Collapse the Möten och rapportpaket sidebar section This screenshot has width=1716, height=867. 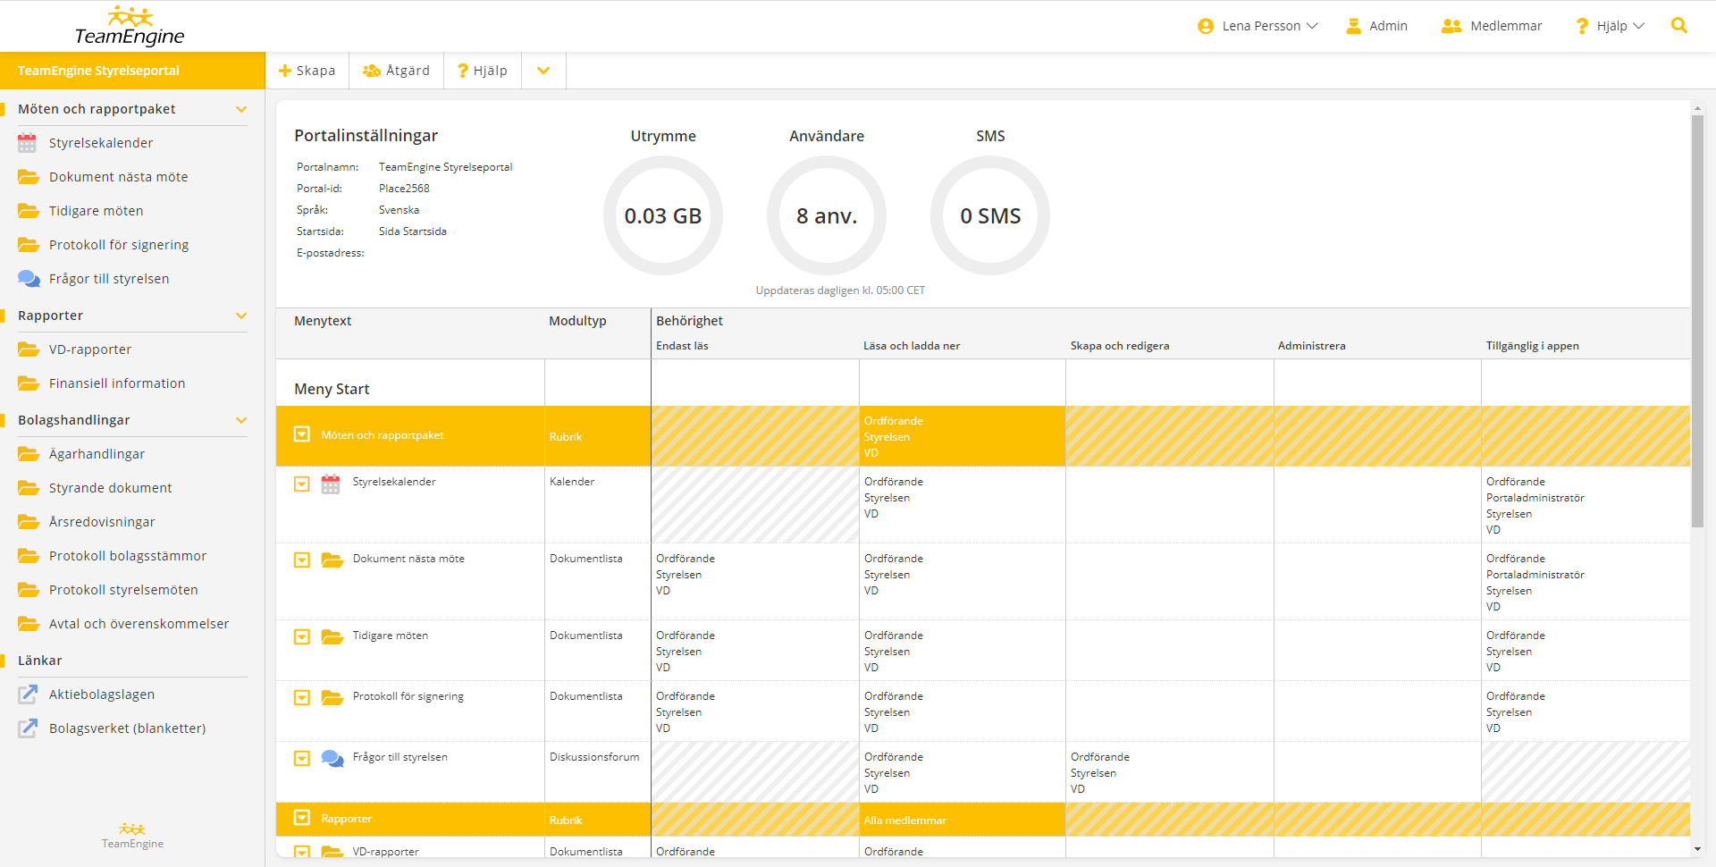(x=240, y=109)
